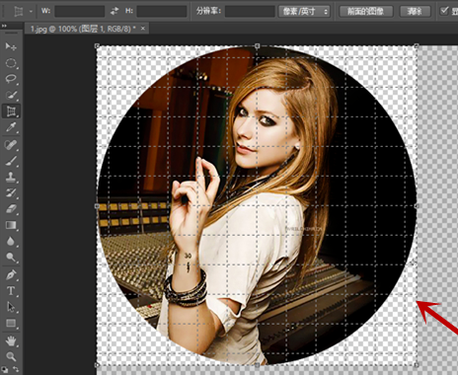Screen dimensions: 458x375
Task: Select the Move tool
Action: 11,46
